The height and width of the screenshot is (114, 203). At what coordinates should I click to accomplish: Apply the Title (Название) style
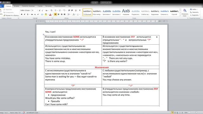(x=126, y=12)
